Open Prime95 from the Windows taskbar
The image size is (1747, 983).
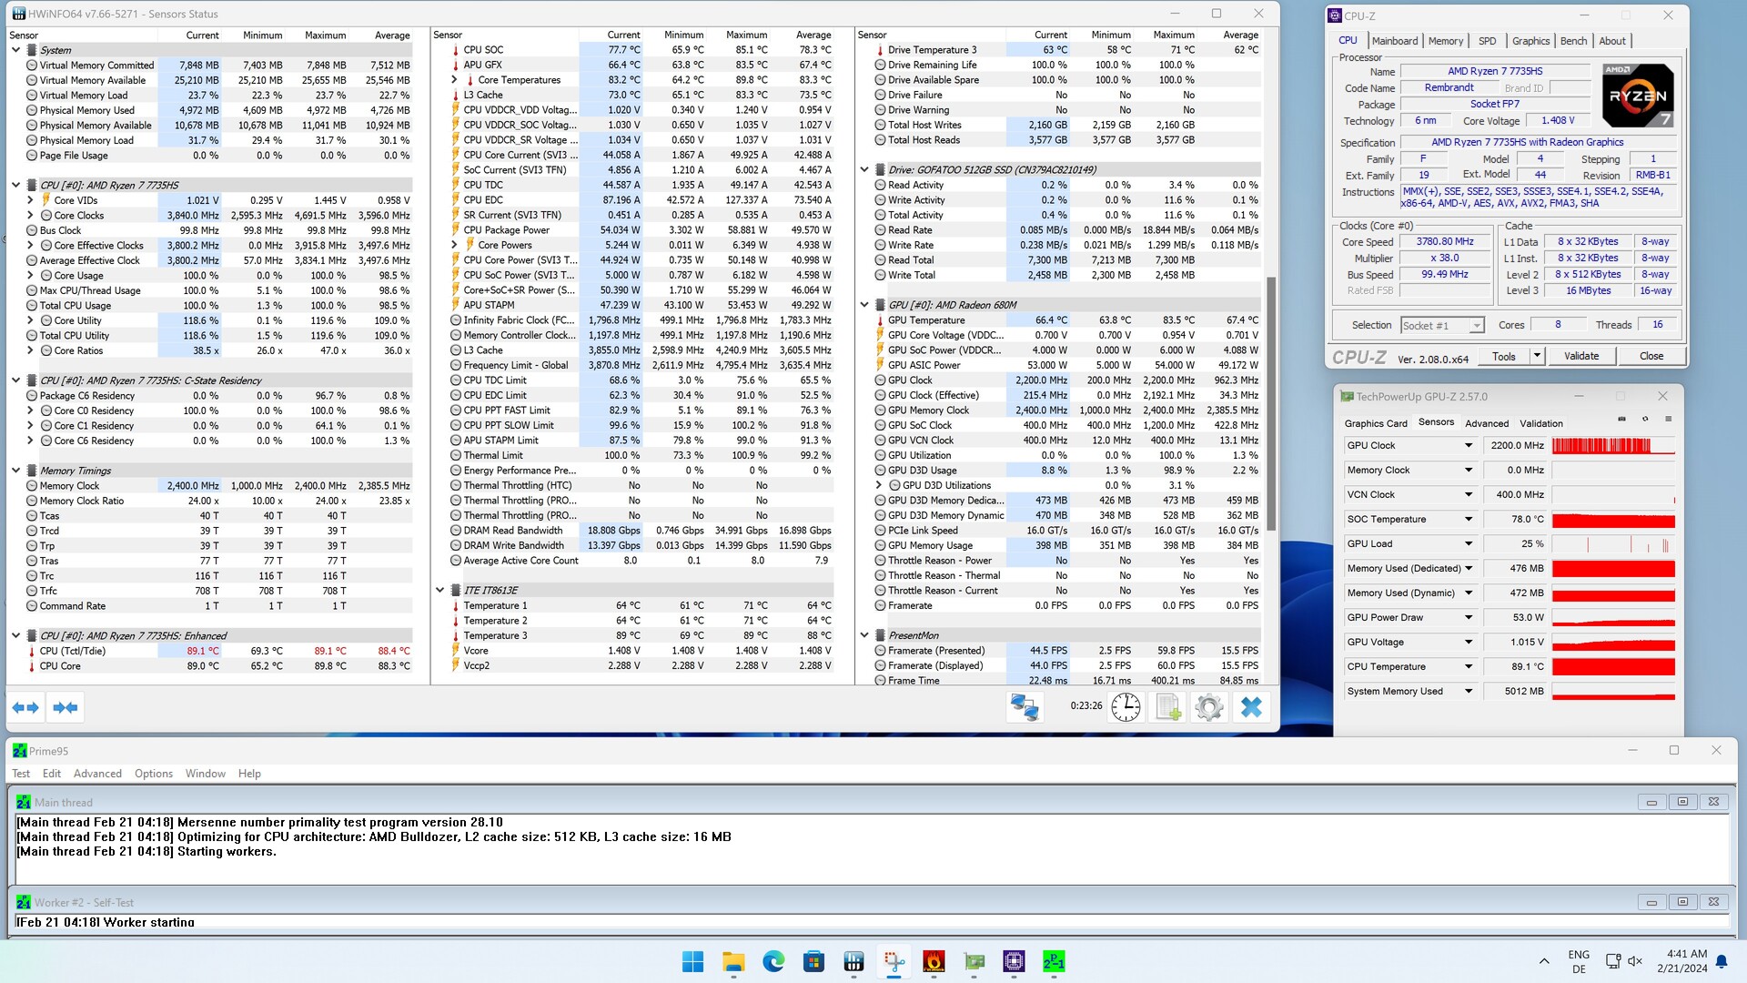click(1054, 961)
